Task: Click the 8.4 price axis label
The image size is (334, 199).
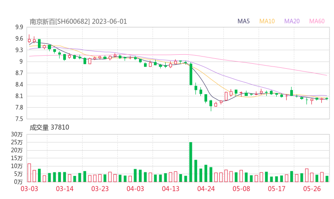Action: coord(19,85)
